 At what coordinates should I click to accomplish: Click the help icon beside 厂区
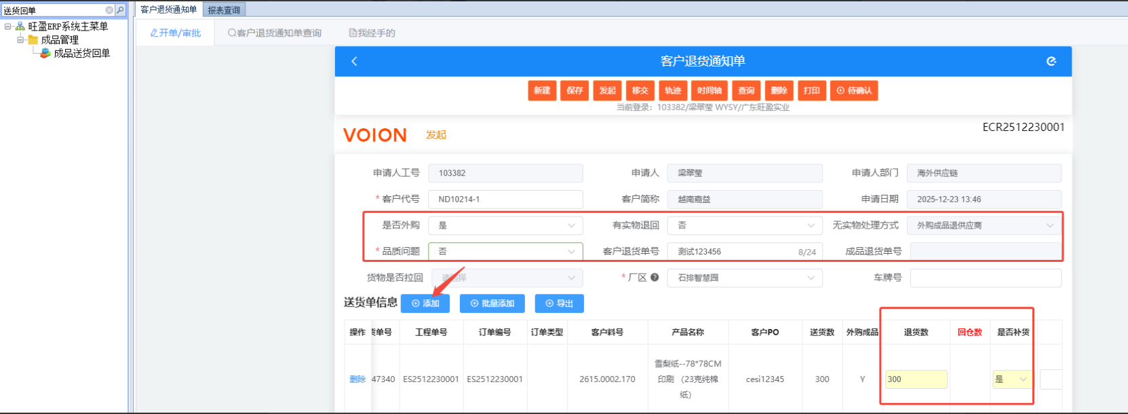click(655, 277)
